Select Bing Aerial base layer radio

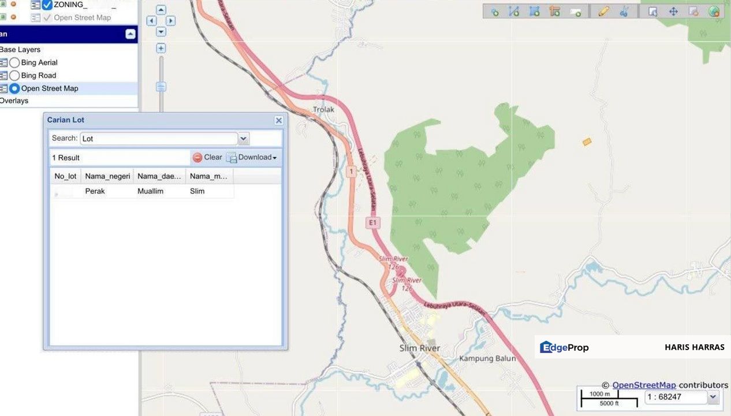[x=14, y=62]
